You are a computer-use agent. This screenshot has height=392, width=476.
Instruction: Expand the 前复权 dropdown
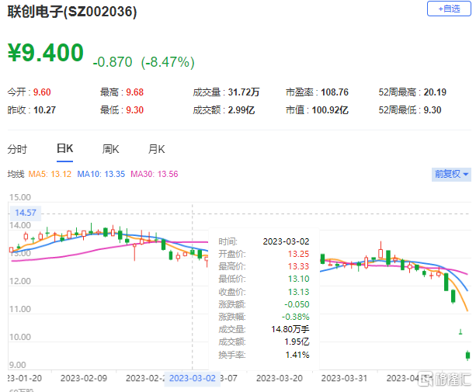pos(451,175)
